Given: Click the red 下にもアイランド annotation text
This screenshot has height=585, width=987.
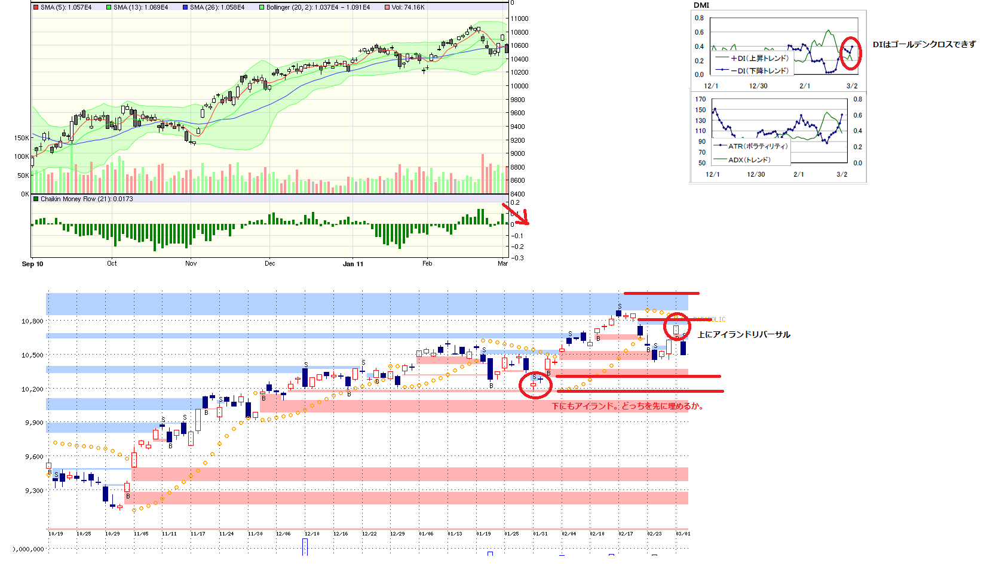Looking at the screenshot, I should click(627, 406).
